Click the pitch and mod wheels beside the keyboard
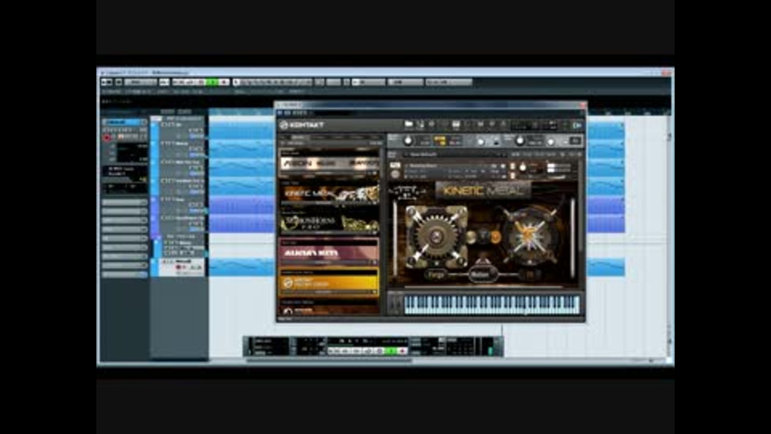Image resolution: width=771 pixels, height=434 pixels. pos(395,305)
